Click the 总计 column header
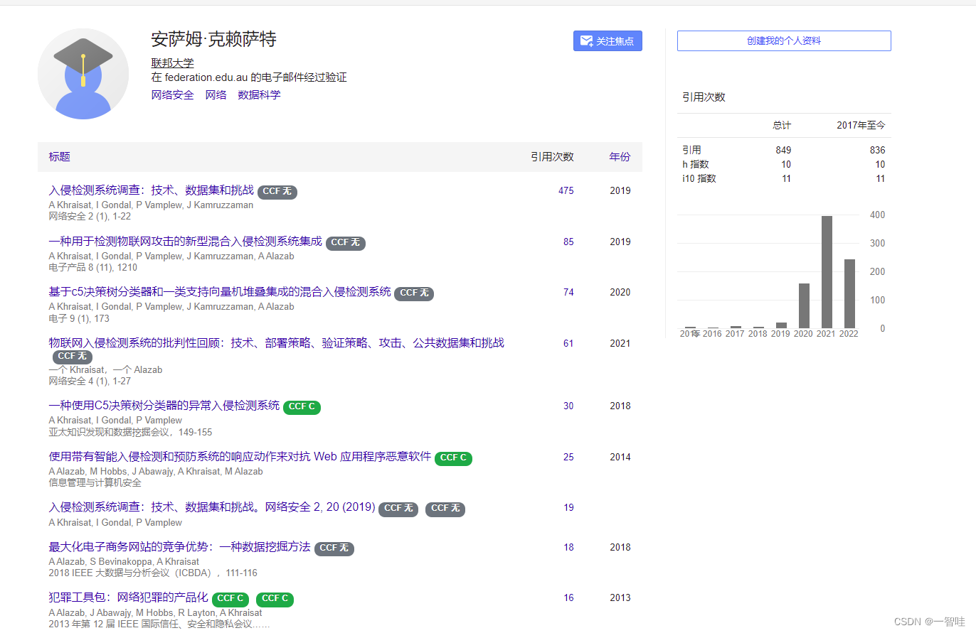The image size is (976, 633). click(x=782, y=125)
